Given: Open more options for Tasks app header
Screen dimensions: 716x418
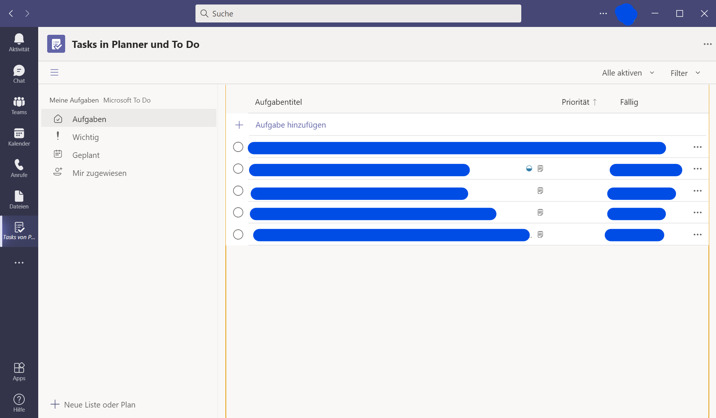Looking at the screenshot, I should 707,44.
